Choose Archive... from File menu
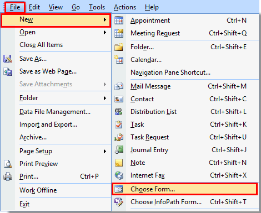This screenshot has height=213, width=261. click(x=33, y=137)
